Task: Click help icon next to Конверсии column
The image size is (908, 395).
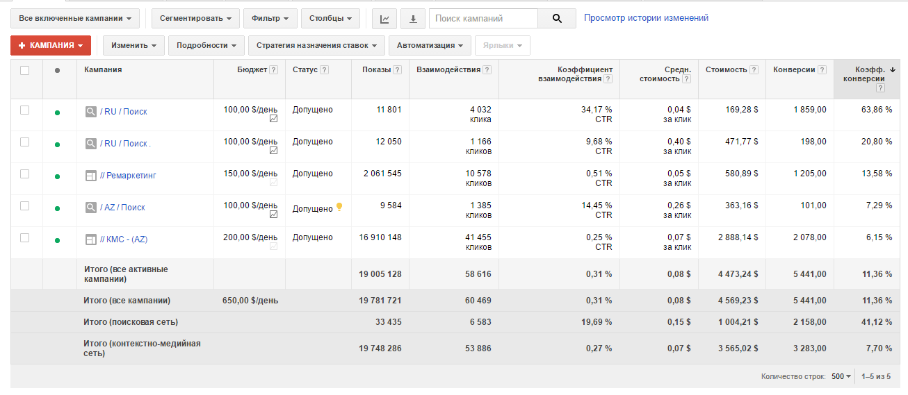Action: (x=822, y=70)
